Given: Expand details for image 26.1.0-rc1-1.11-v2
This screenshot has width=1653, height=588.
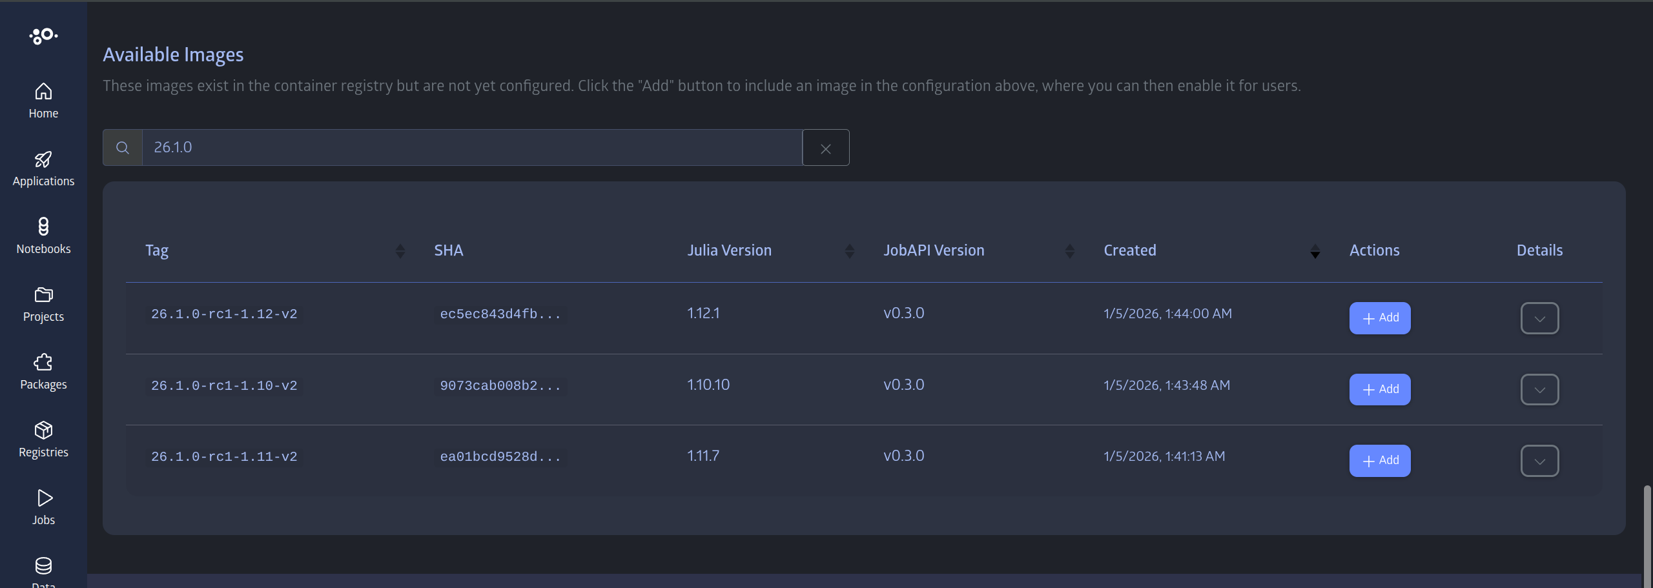Looking at the screenshot, I should 1539,460.
